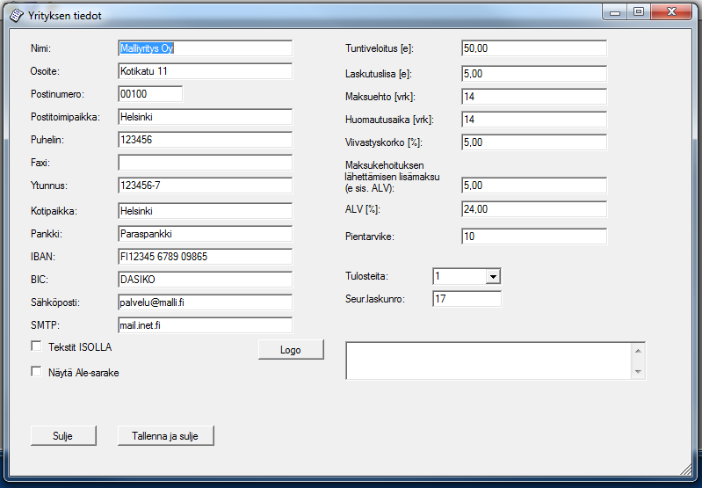Focus the Nimi field with Malliyritys Oy
This screenshot has width=702, height=488.
tap(205, 48)
